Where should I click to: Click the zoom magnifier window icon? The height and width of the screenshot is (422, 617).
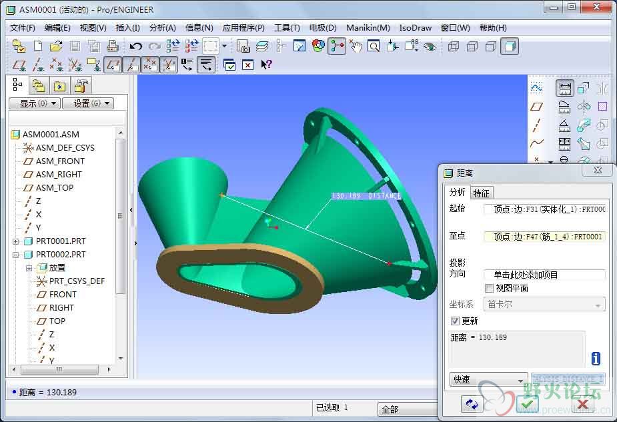pos(374,47)
